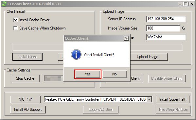Confirm with the Yes button

(x=88, y=74)
